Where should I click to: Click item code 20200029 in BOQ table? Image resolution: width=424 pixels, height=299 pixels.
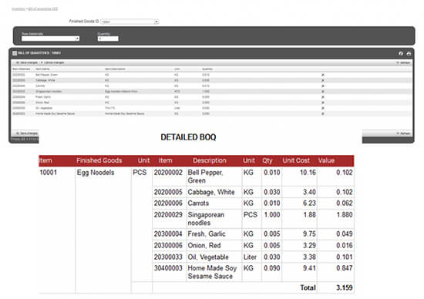(x=168, y=215)
